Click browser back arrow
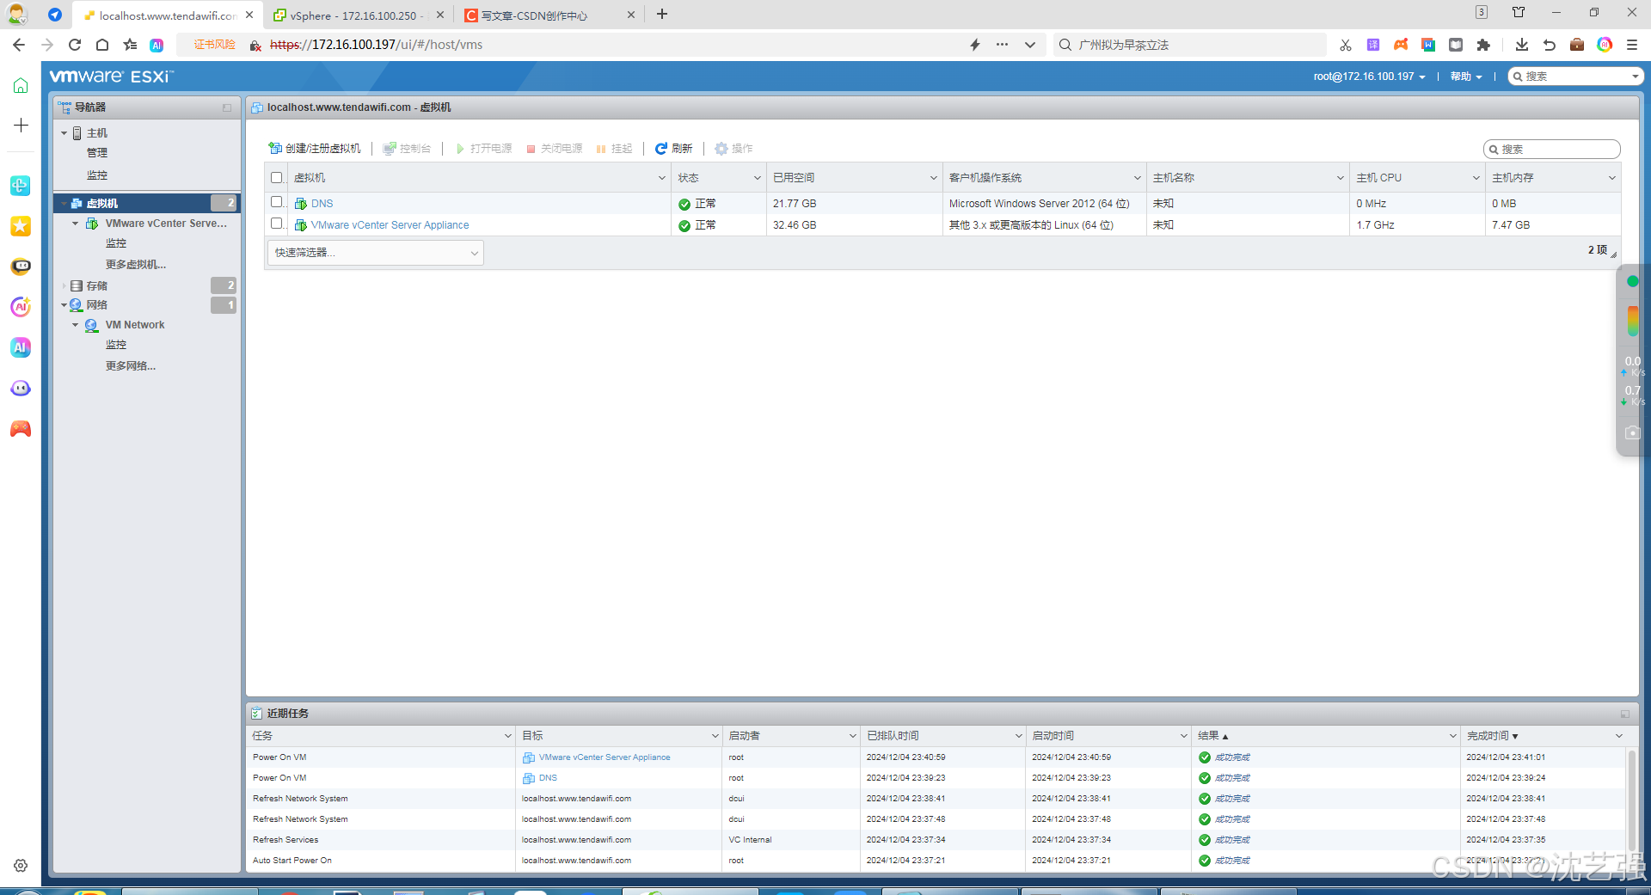 (19, 45)
